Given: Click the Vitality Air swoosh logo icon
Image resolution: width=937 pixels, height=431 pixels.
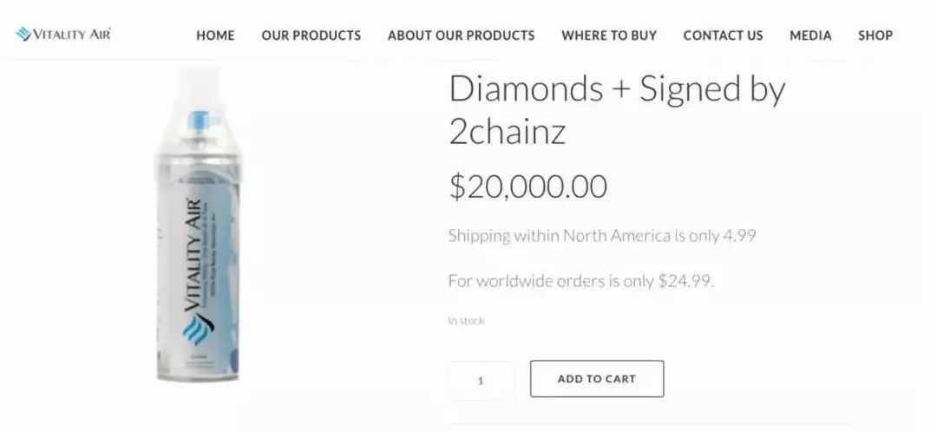Looking at the screenshot, I should tap(23, 35).
